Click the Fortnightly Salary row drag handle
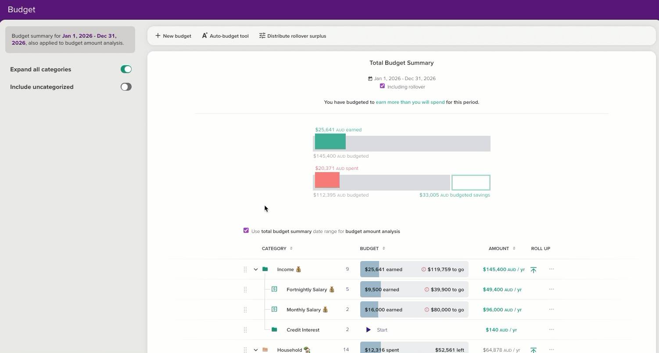 pyautogui.click(x=245, y=289)
